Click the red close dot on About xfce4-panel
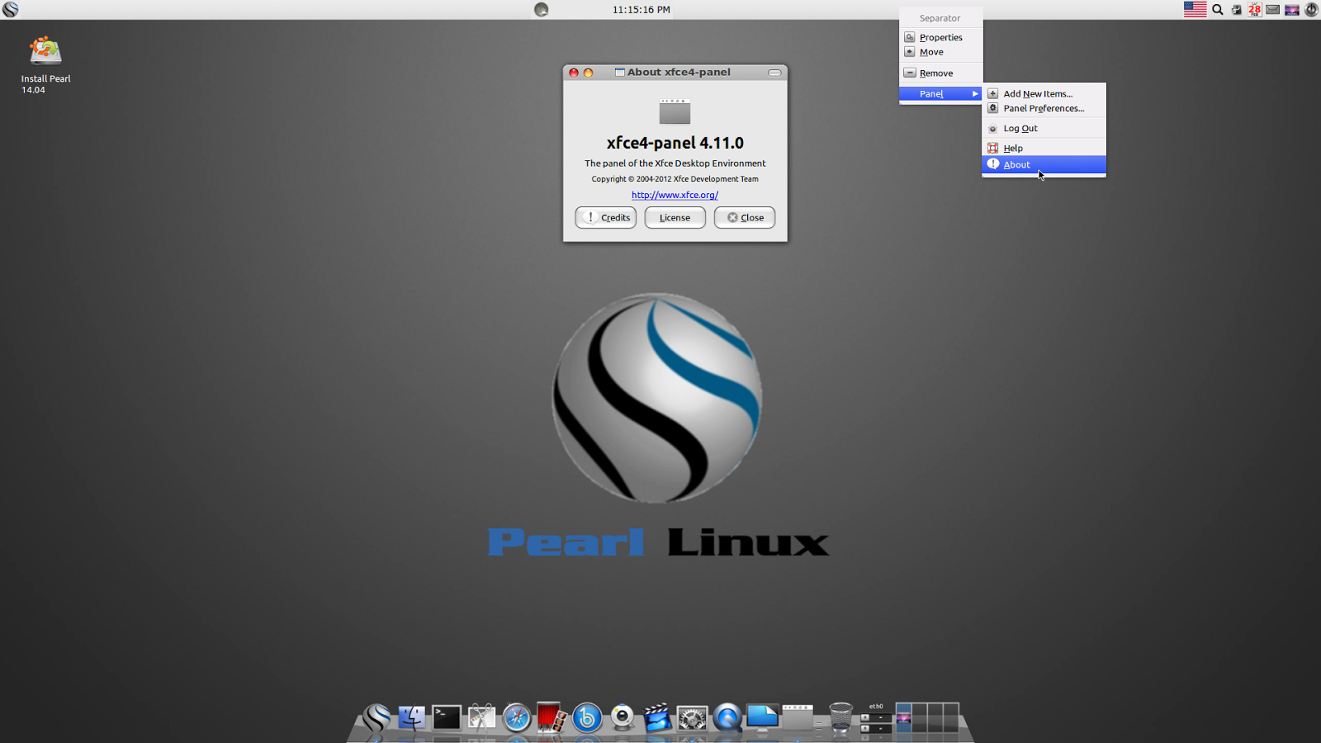 574,73
